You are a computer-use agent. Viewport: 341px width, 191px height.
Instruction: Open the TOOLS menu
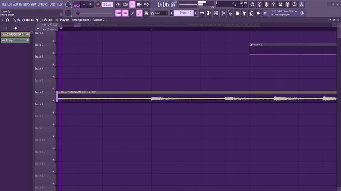[52, 4]
